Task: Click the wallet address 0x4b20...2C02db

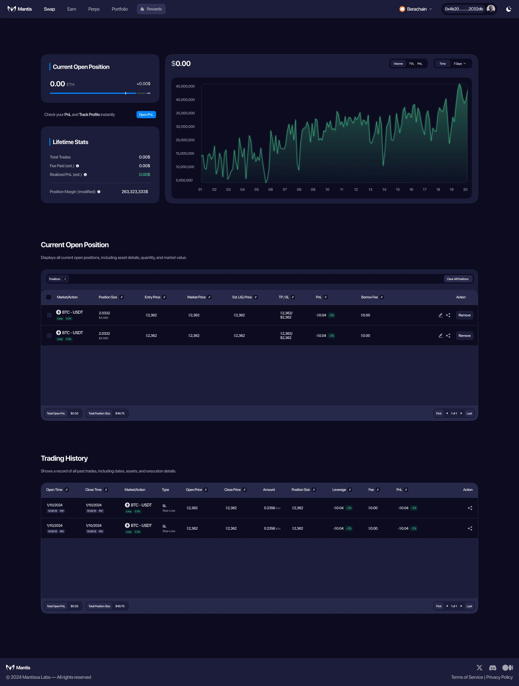Action: tap(463, 9)
